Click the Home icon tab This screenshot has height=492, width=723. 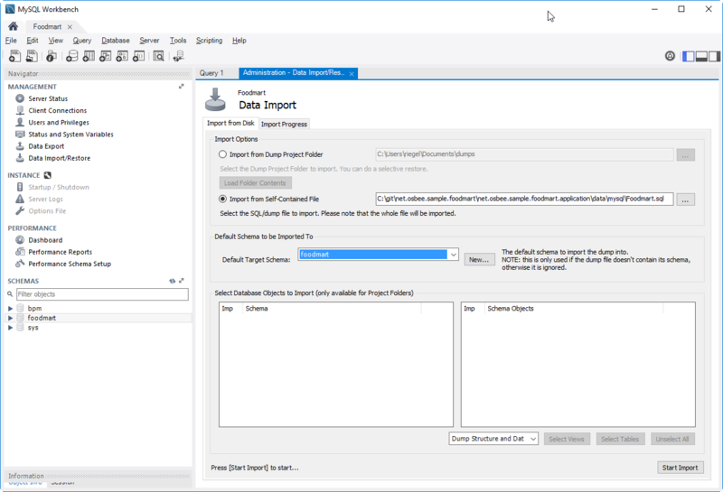(x=13, y=26)
